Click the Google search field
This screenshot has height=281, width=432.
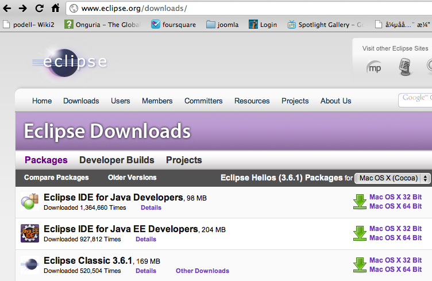pos(415,100)
